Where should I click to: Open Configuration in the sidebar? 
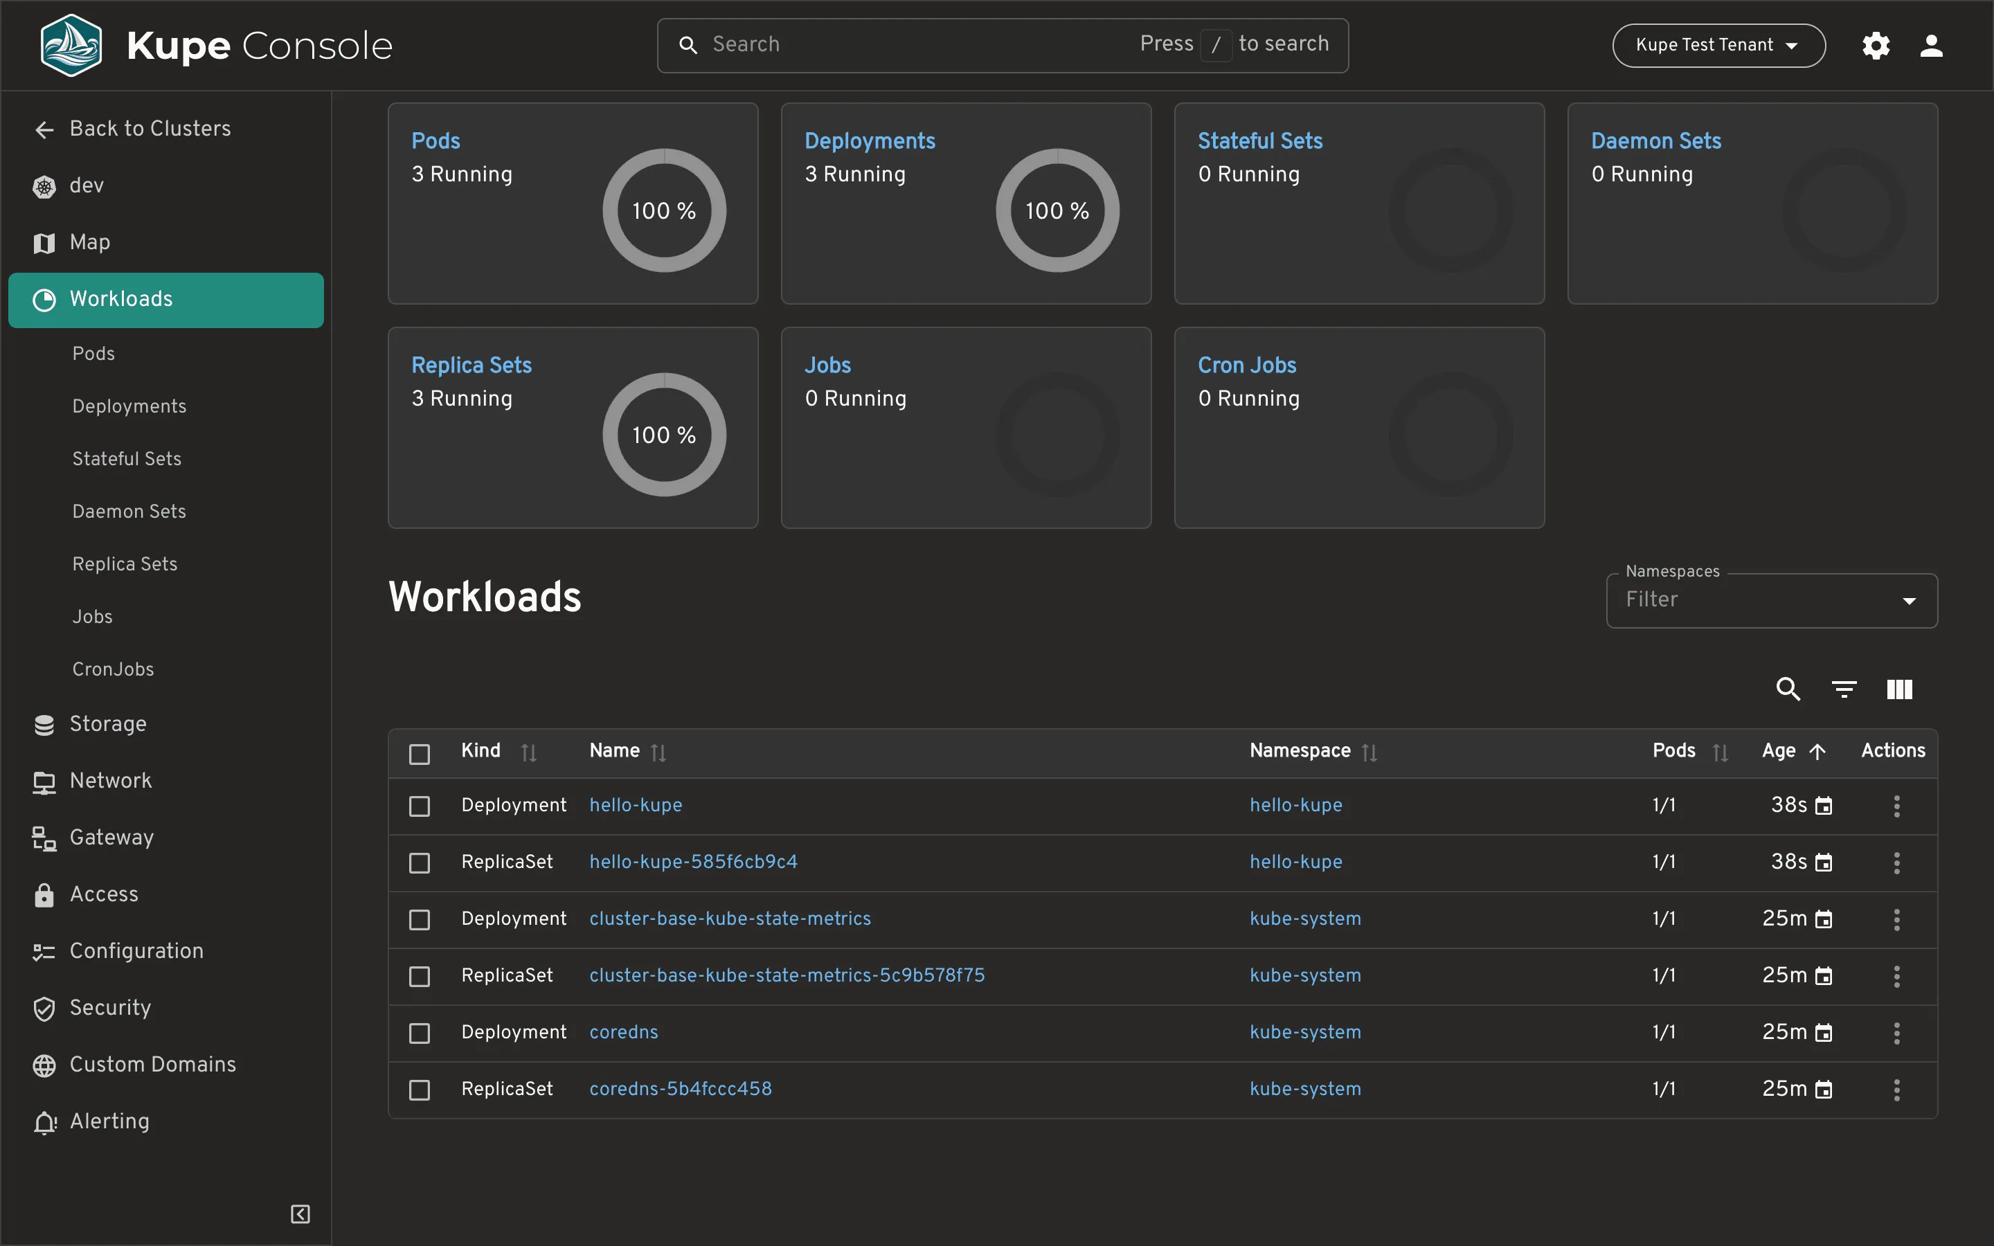165,952
